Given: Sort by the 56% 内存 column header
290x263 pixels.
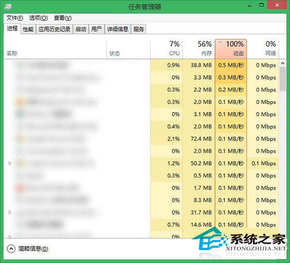Looking at the screenshot, I should pyautogui.click(x=199, y=49).
